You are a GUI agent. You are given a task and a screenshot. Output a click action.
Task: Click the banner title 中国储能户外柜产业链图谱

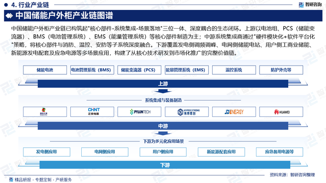(x=64, y=16)
